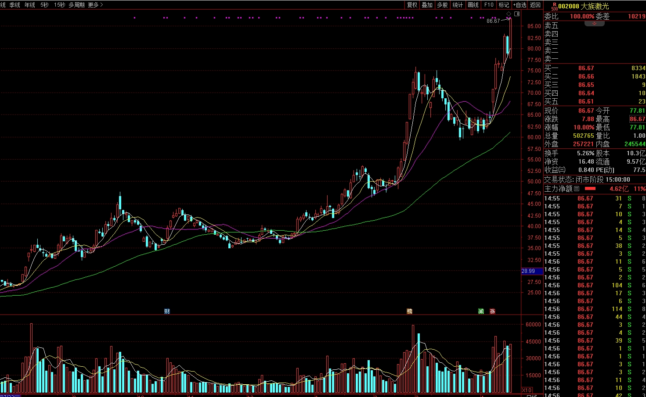Expand the order book with chevron arrow
Image resolution: width=646 pixels, height=397 pixels.
click(594, 23)
